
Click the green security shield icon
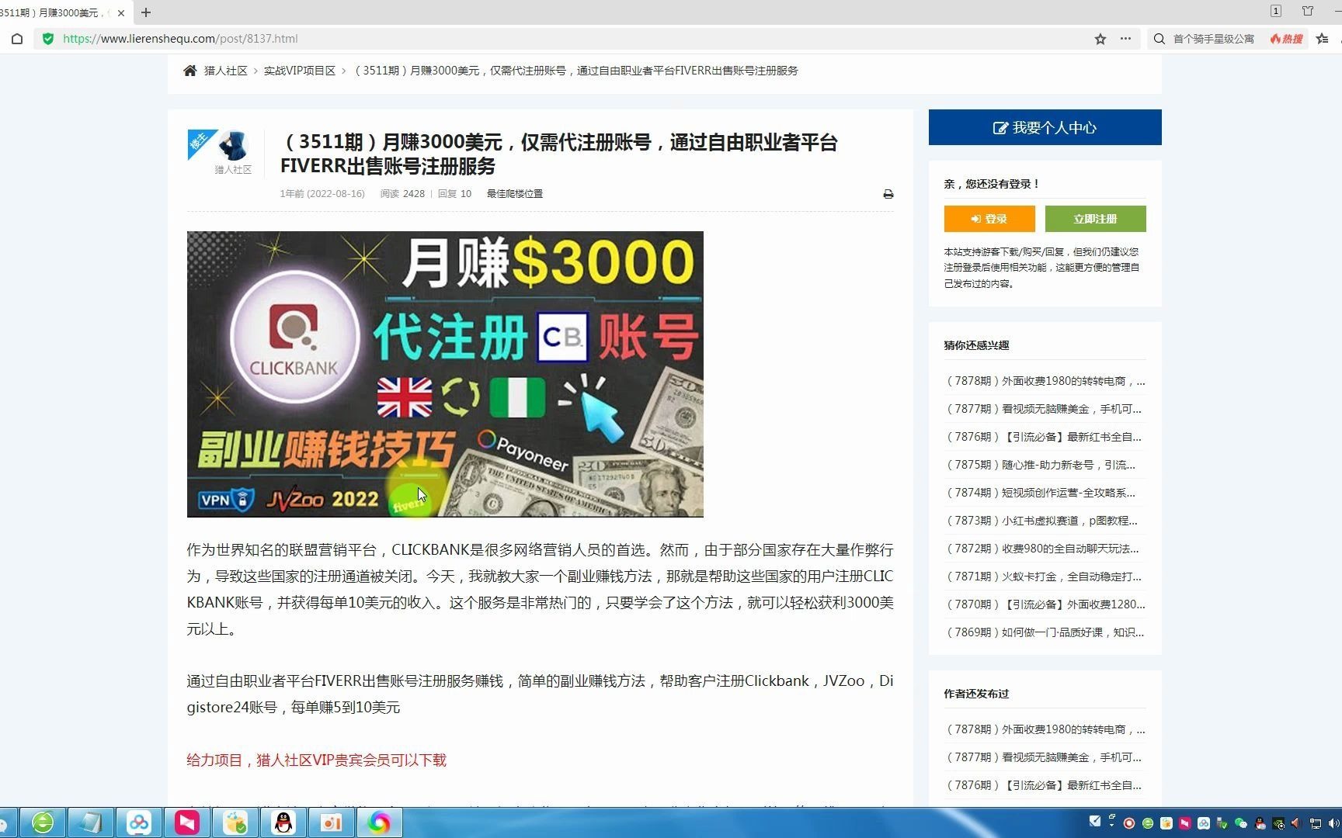pyautogui.click(x=48, y=39)
